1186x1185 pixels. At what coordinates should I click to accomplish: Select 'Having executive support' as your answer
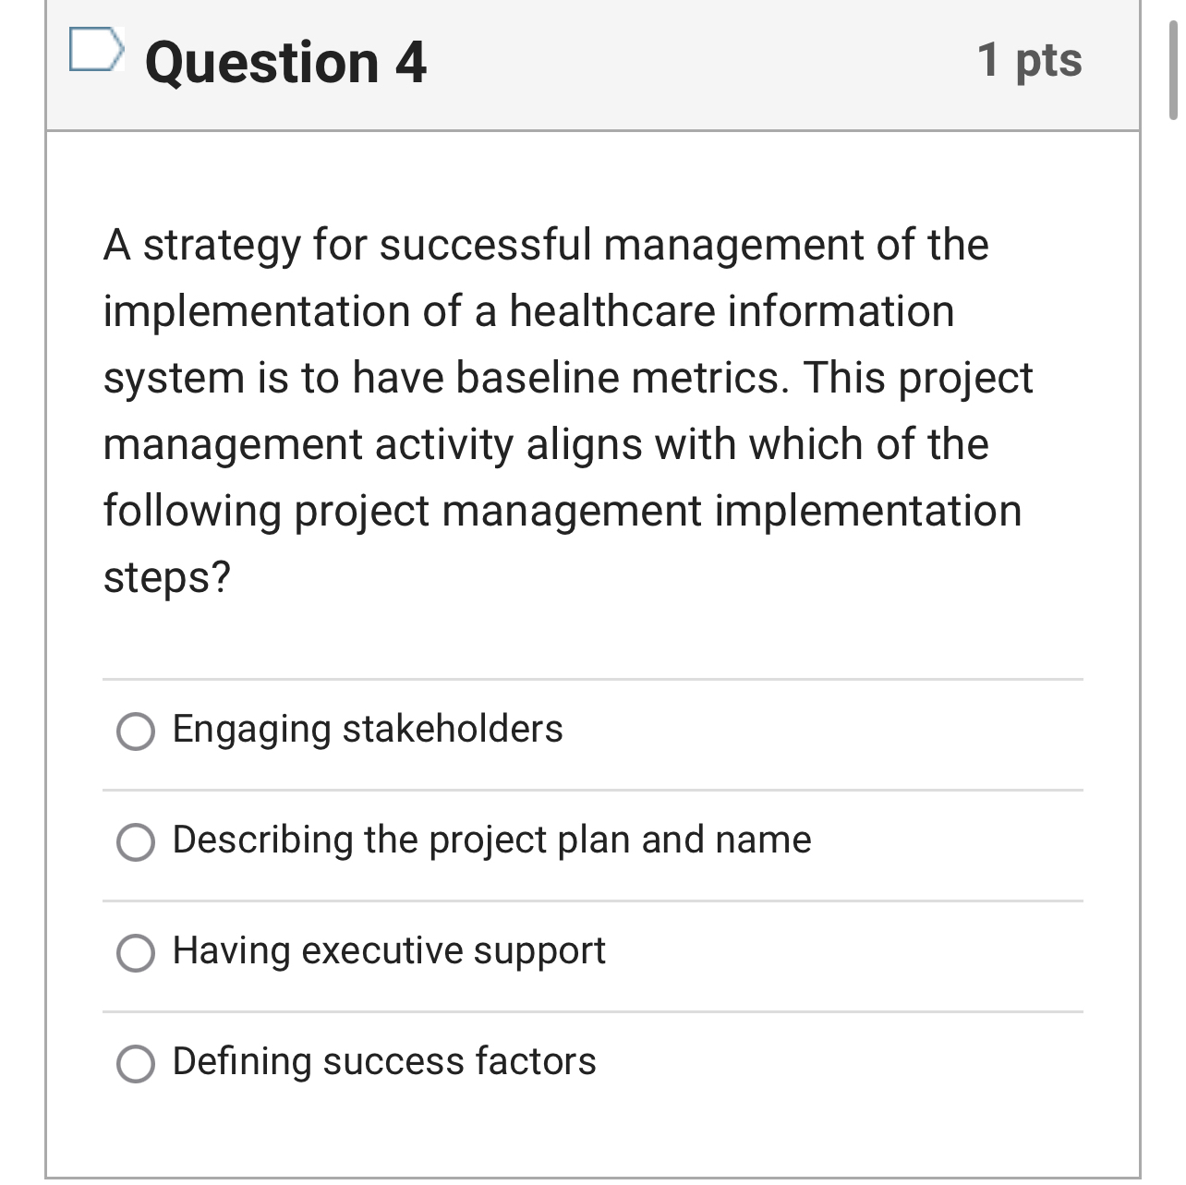[137, 951]
